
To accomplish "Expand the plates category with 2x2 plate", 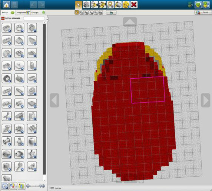I will pyautogui.click(x=19, y=53).
